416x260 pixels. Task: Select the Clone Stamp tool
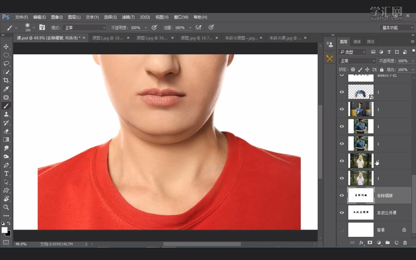tap(6, 114)
